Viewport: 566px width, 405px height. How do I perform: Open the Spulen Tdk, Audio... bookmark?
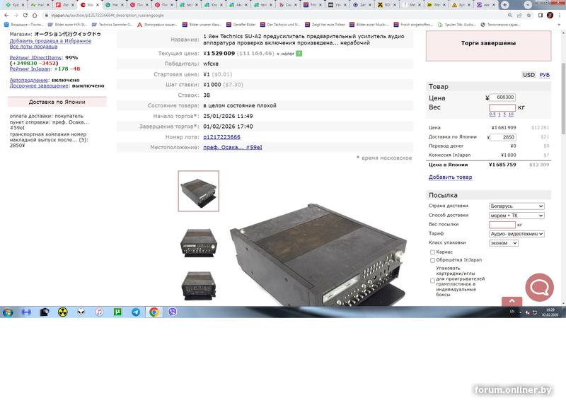[x=456, y=25]
